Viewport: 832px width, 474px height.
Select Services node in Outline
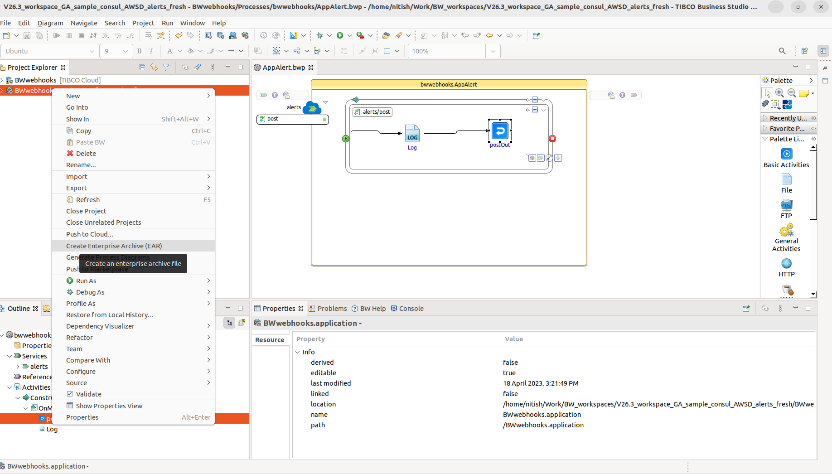tap(34, 356)
